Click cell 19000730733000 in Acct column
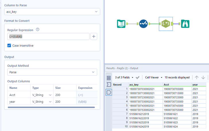The image size is (209, 131). click(x=177, y=101)
